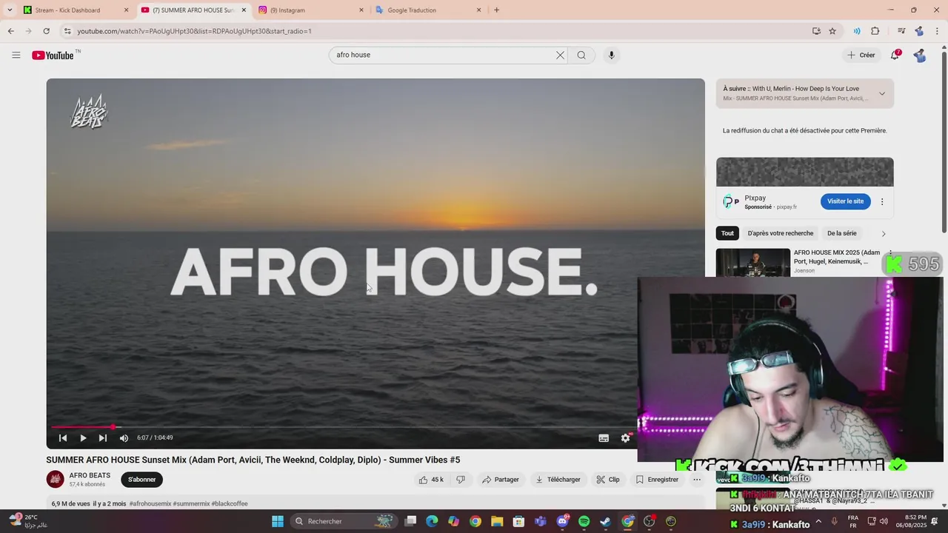Go back in the browser
This screenshot has height=533, width=948.
[10, 31]
